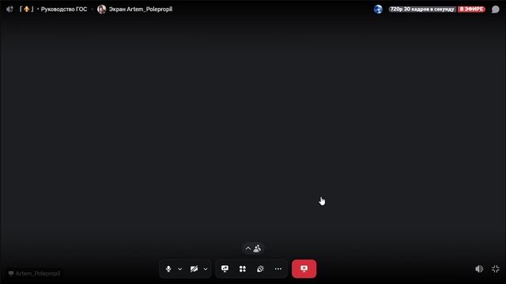Mute the microphone button
This screenshot has height=284, width=506.
168,269
